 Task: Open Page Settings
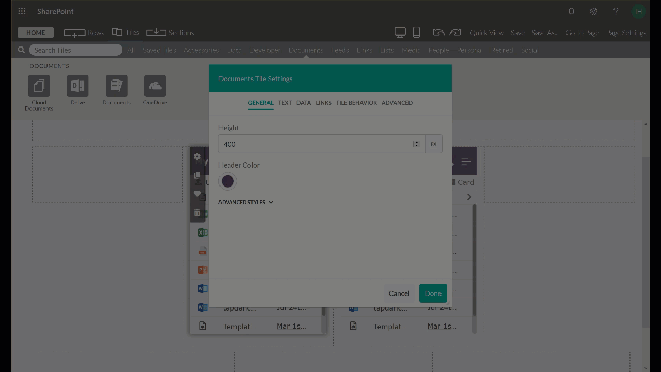pyautogui.click(x=626, y=33)
